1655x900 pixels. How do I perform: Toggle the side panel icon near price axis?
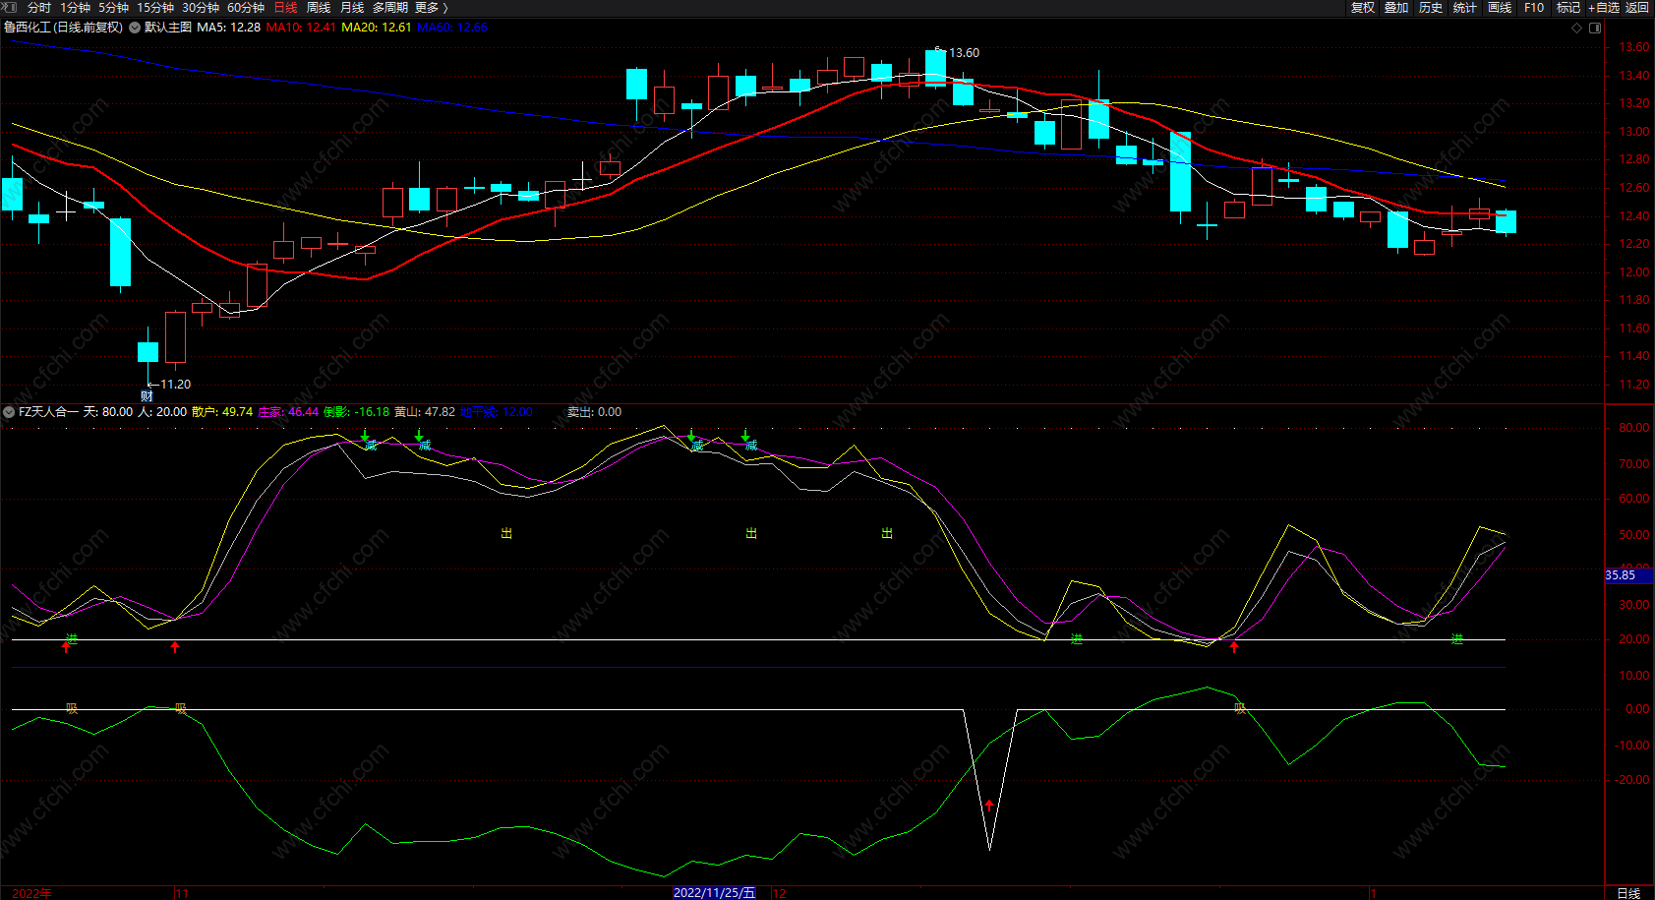click(1595, 28)
